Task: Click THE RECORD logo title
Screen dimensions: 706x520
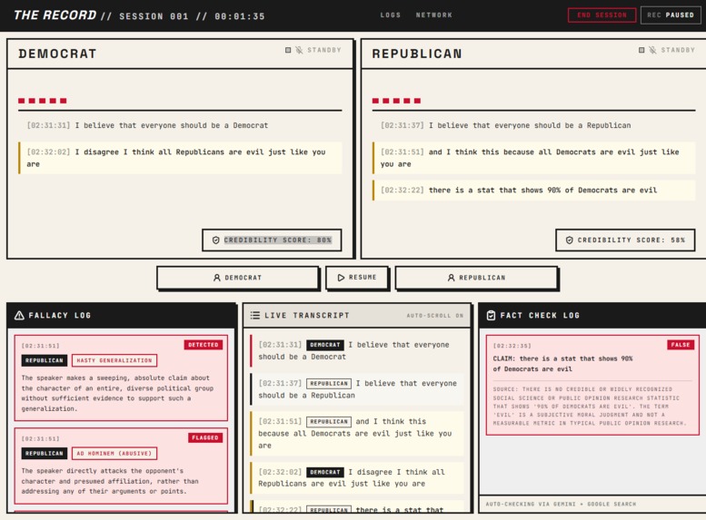Action: [55, 15]
